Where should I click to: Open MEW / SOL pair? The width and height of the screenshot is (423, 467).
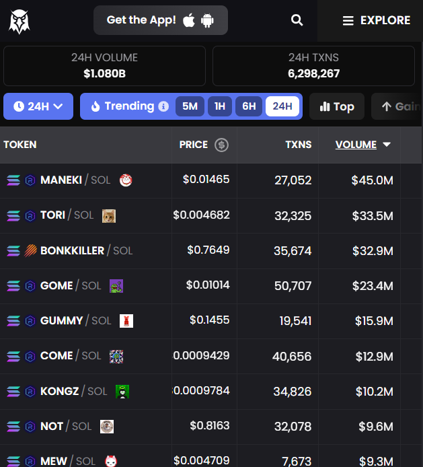click(68, 461)
